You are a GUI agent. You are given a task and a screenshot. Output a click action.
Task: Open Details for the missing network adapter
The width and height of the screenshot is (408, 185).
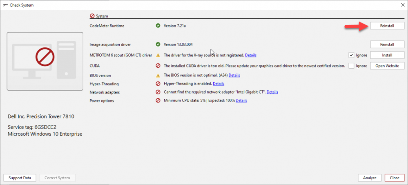272,92
